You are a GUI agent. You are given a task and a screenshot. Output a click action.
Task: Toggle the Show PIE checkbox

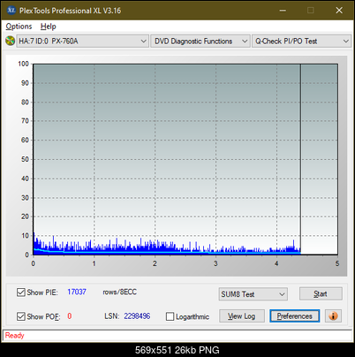tap(21, 292)
